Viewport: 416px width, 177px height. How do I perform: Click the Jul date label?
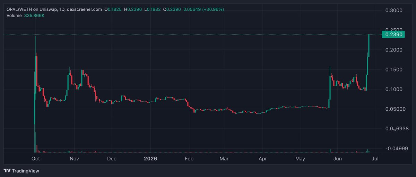pyautogui.click(x=374, y=159)
